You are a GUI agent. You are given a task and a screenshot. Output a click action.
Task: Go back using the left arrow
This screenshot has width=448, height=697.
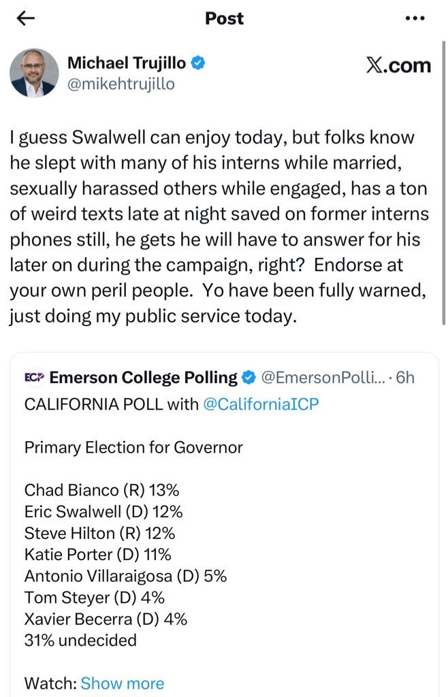[x=25, y=18]
